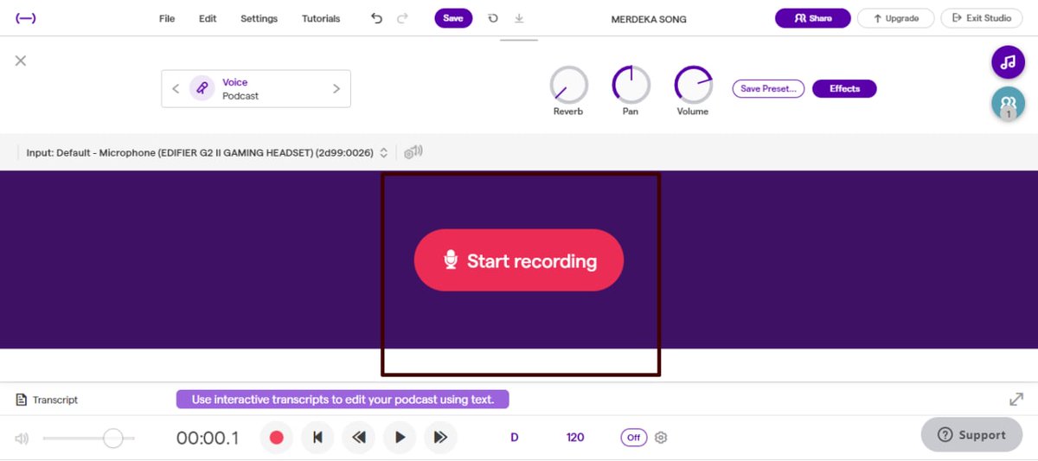The height and width of the screenshot is (461, 1038).
Task: Toggle input monitoring speaker icon
Action: coord(413,152)
